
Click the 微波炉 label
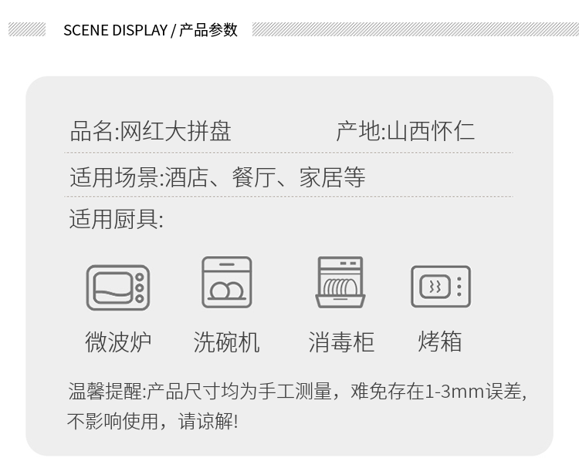pos(118,341)
